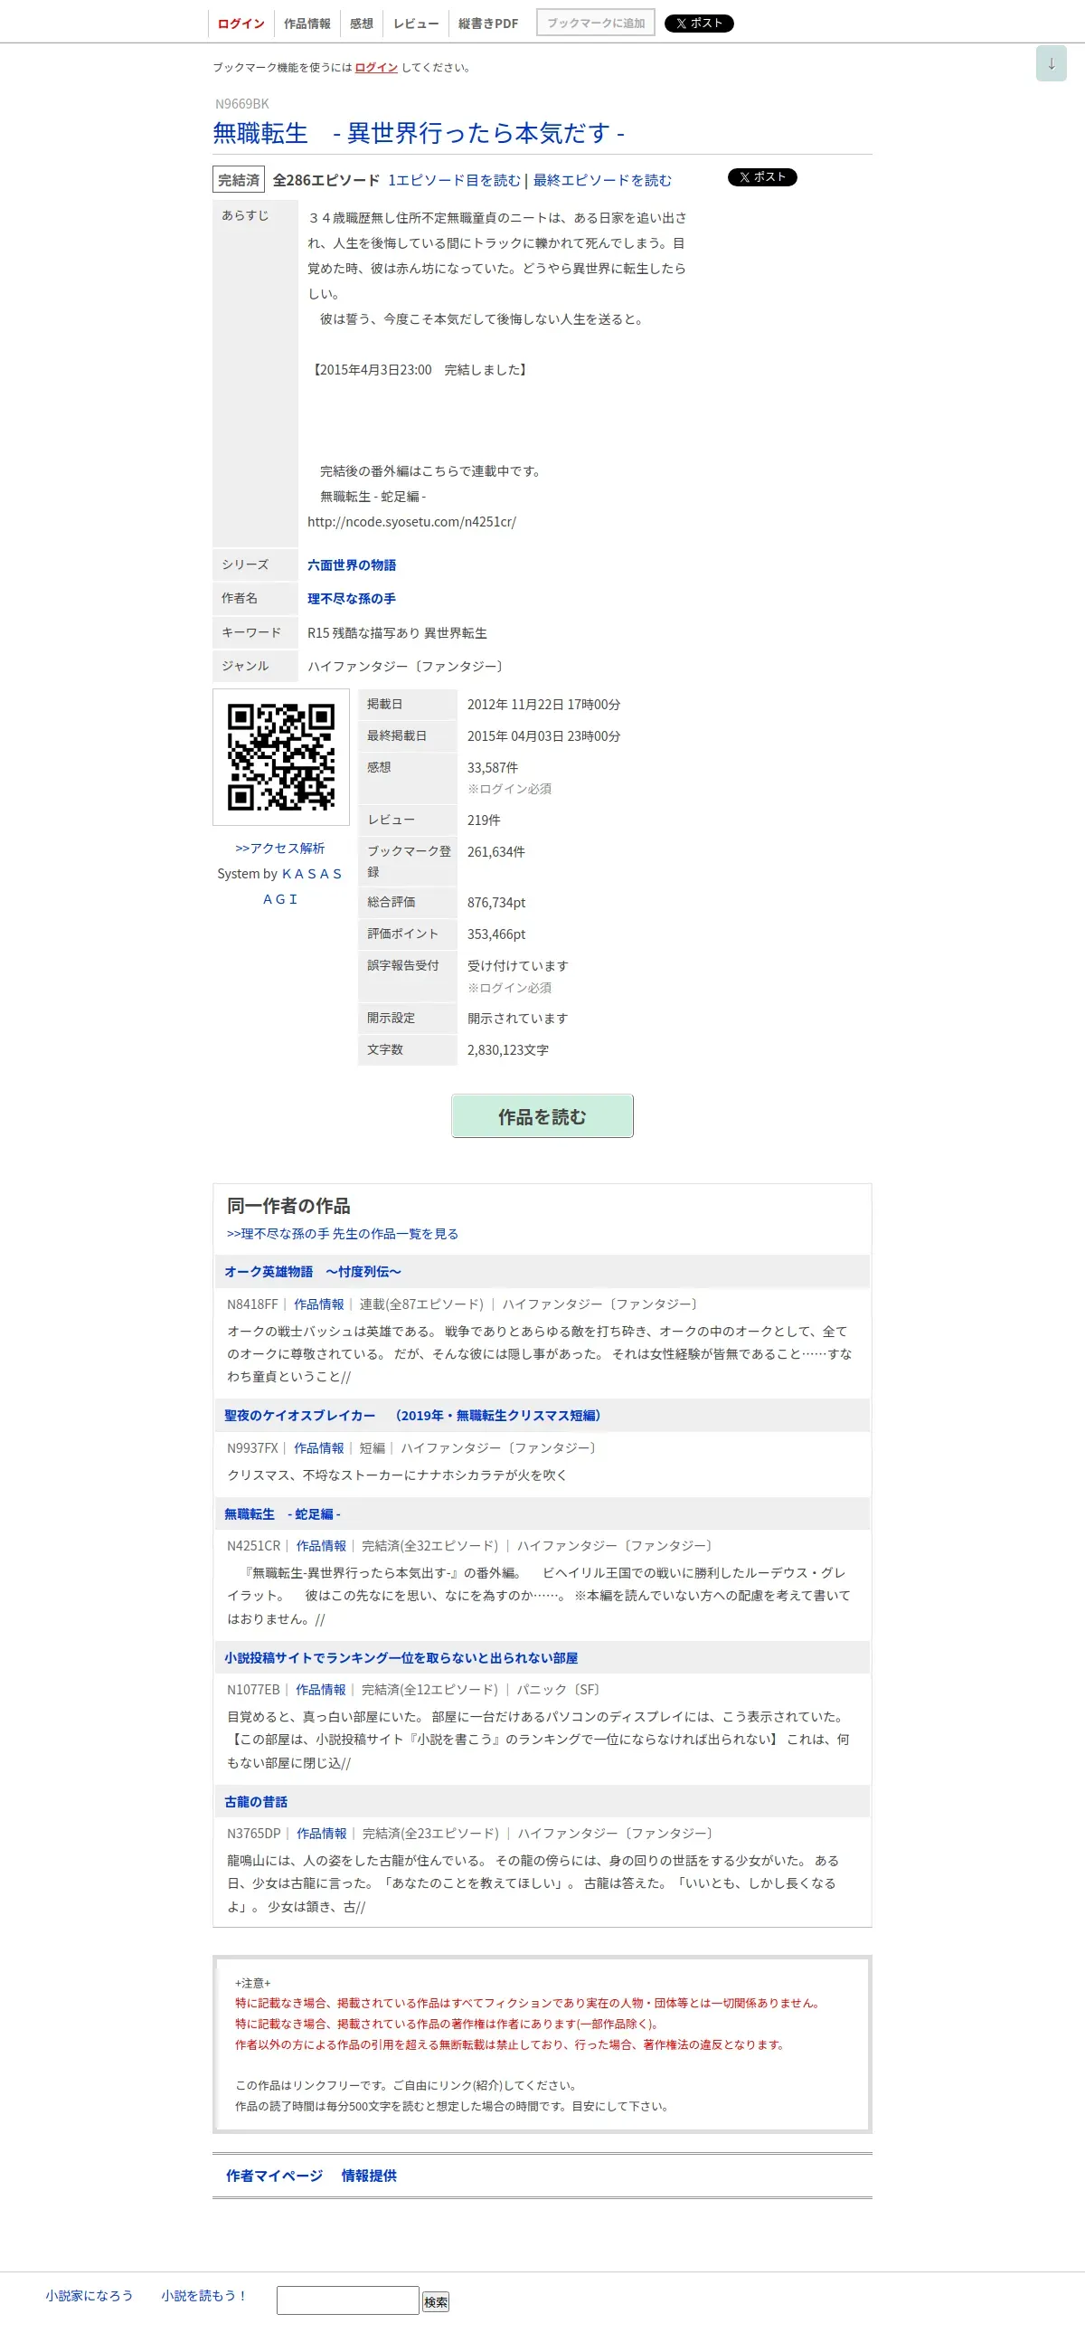Click the scroll-down arrow button
Screen dimensions: 1085x2333
coord(1051,63)
